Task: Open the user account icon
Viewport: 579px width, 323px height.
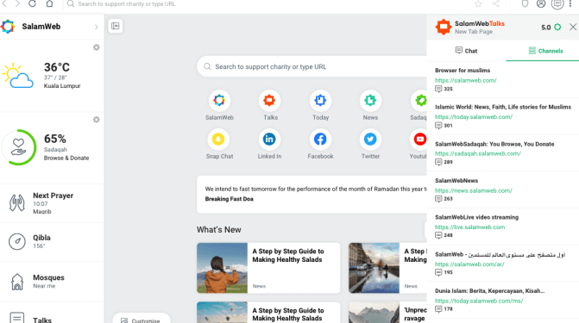Action: pos(541,3)
